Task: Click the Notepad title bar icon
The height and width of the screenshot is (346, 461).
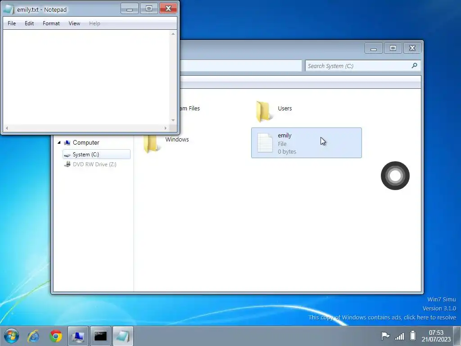Action: pos(9,9)
